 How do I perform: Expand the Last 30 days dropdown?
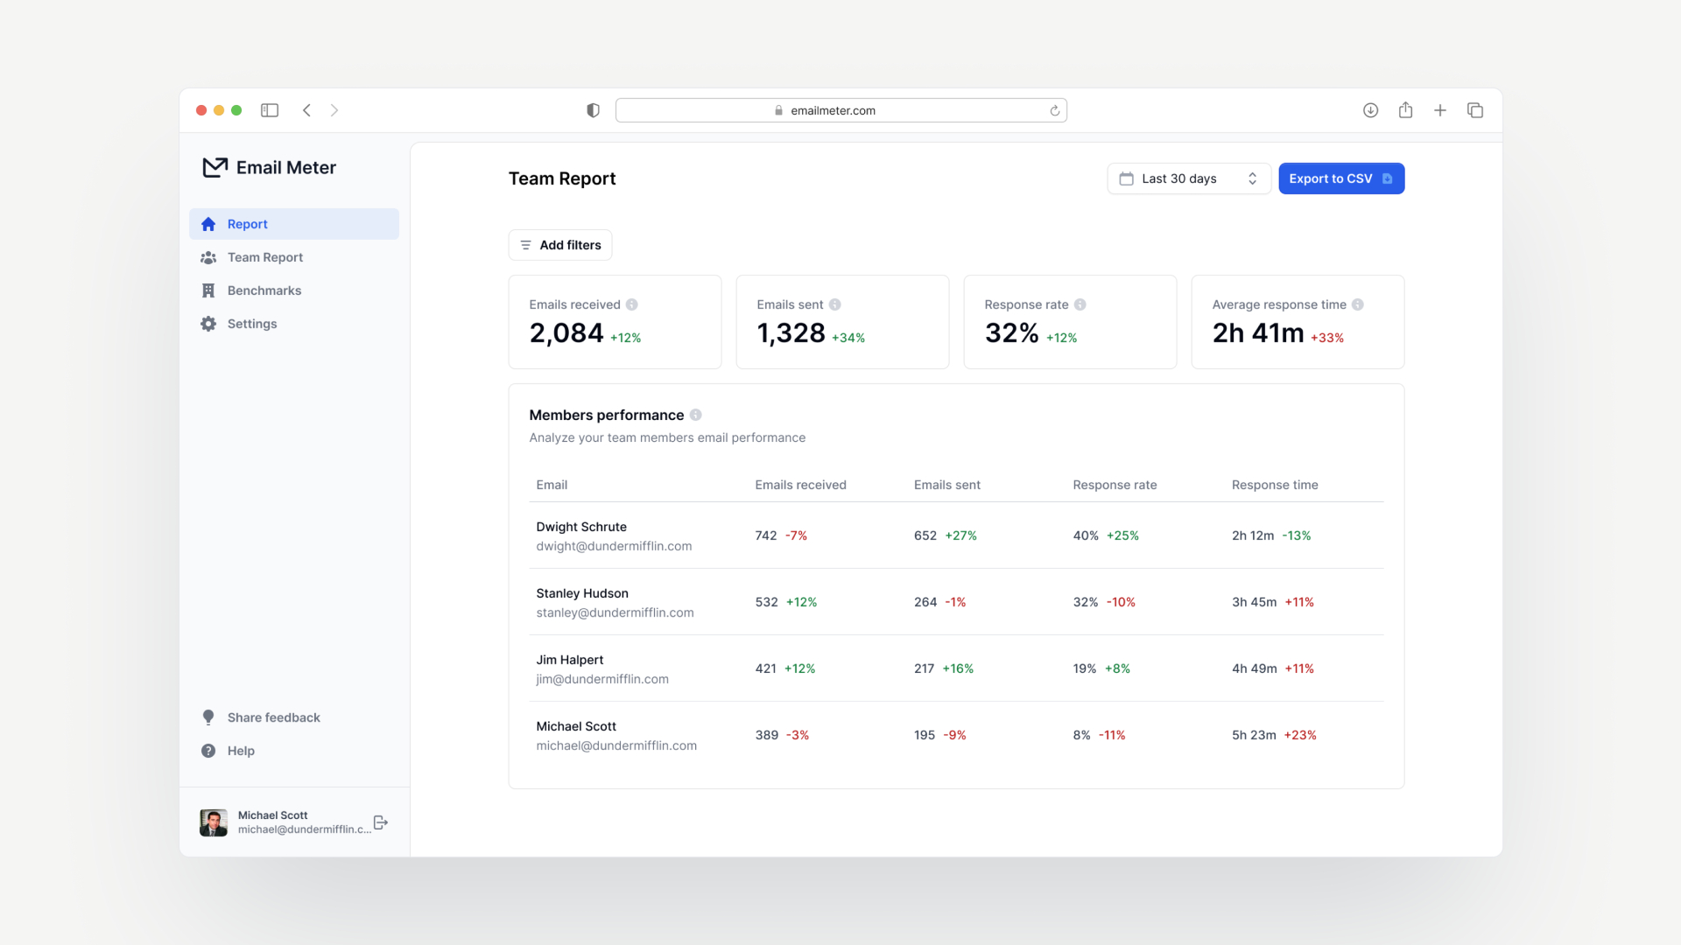[1187, 178]
